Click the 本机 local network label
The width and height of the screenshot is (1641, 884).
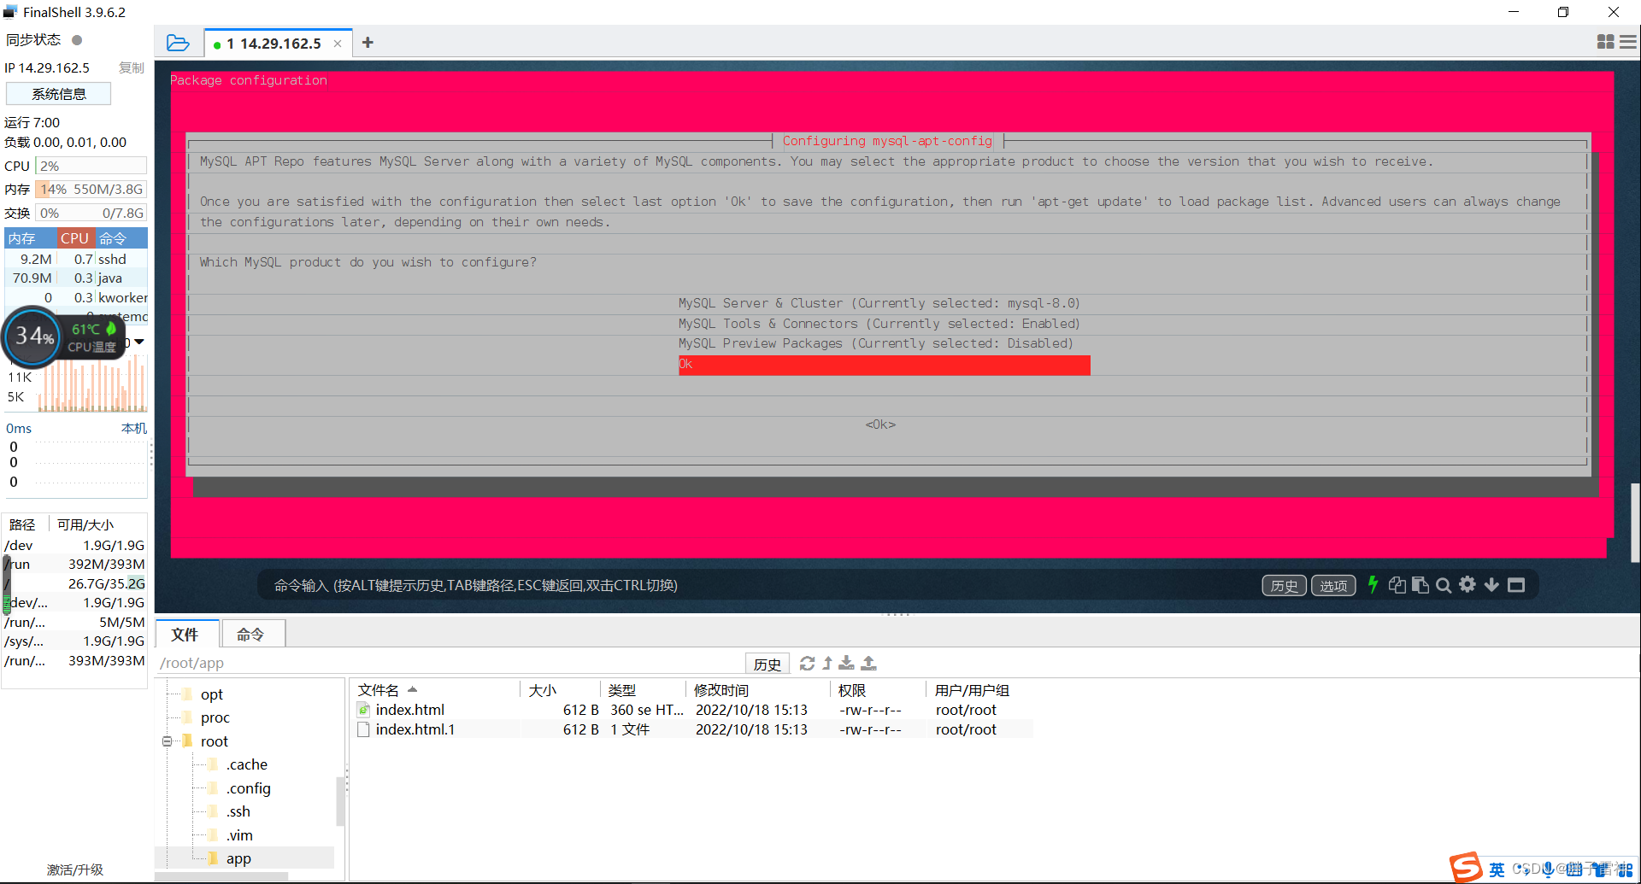[133, 428]
